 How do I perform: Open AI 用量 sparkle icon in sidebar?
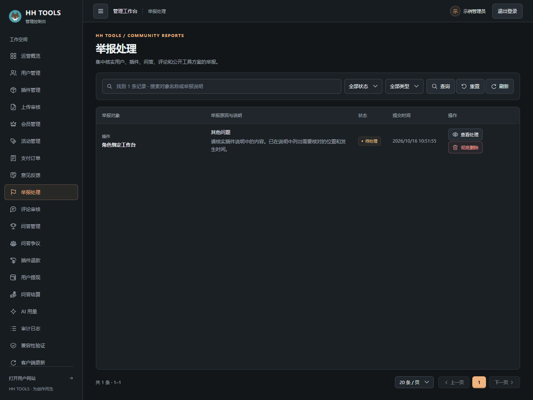pyautogui.click(x=13, y=311)
